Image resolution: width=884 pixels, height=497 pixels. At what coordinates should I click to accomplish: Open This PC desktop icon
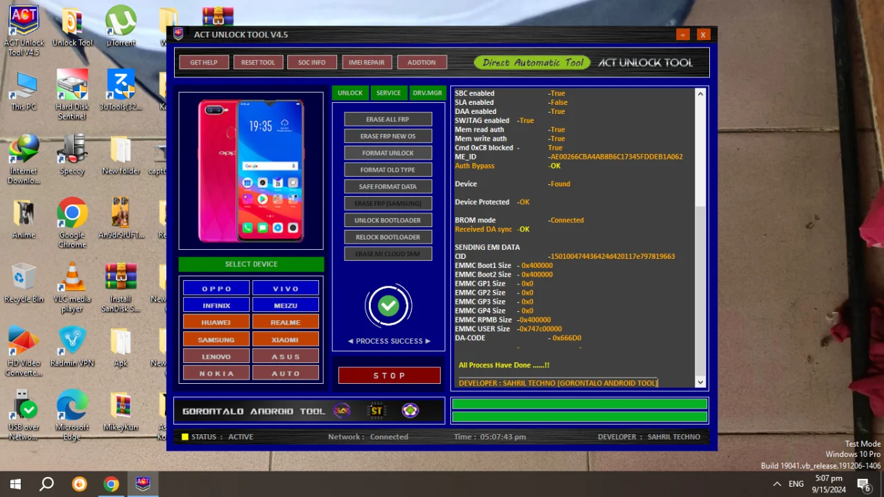pyautogui.click(x=24, y=92)
